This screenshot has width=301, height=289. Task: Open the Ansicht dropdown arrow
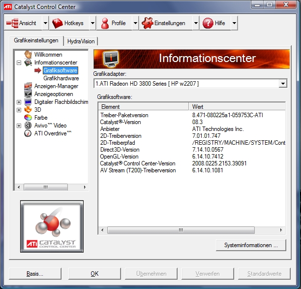[x=45, y=23]
